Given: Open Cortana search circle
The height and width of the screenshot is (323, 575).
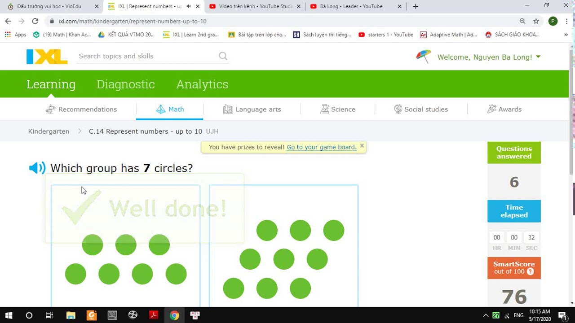Looking at the screenshot, I should pos(29,315).
